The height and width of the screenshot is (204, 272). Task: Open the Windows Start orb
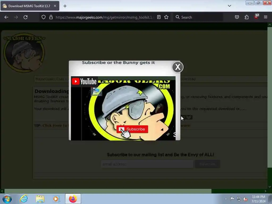click(x=7, y=199)
